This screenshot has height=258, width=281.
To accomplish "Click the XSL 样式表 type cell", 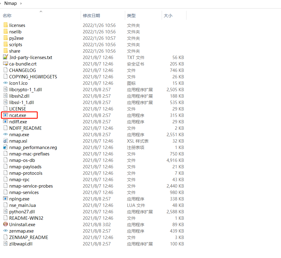I will coord(138,141).
